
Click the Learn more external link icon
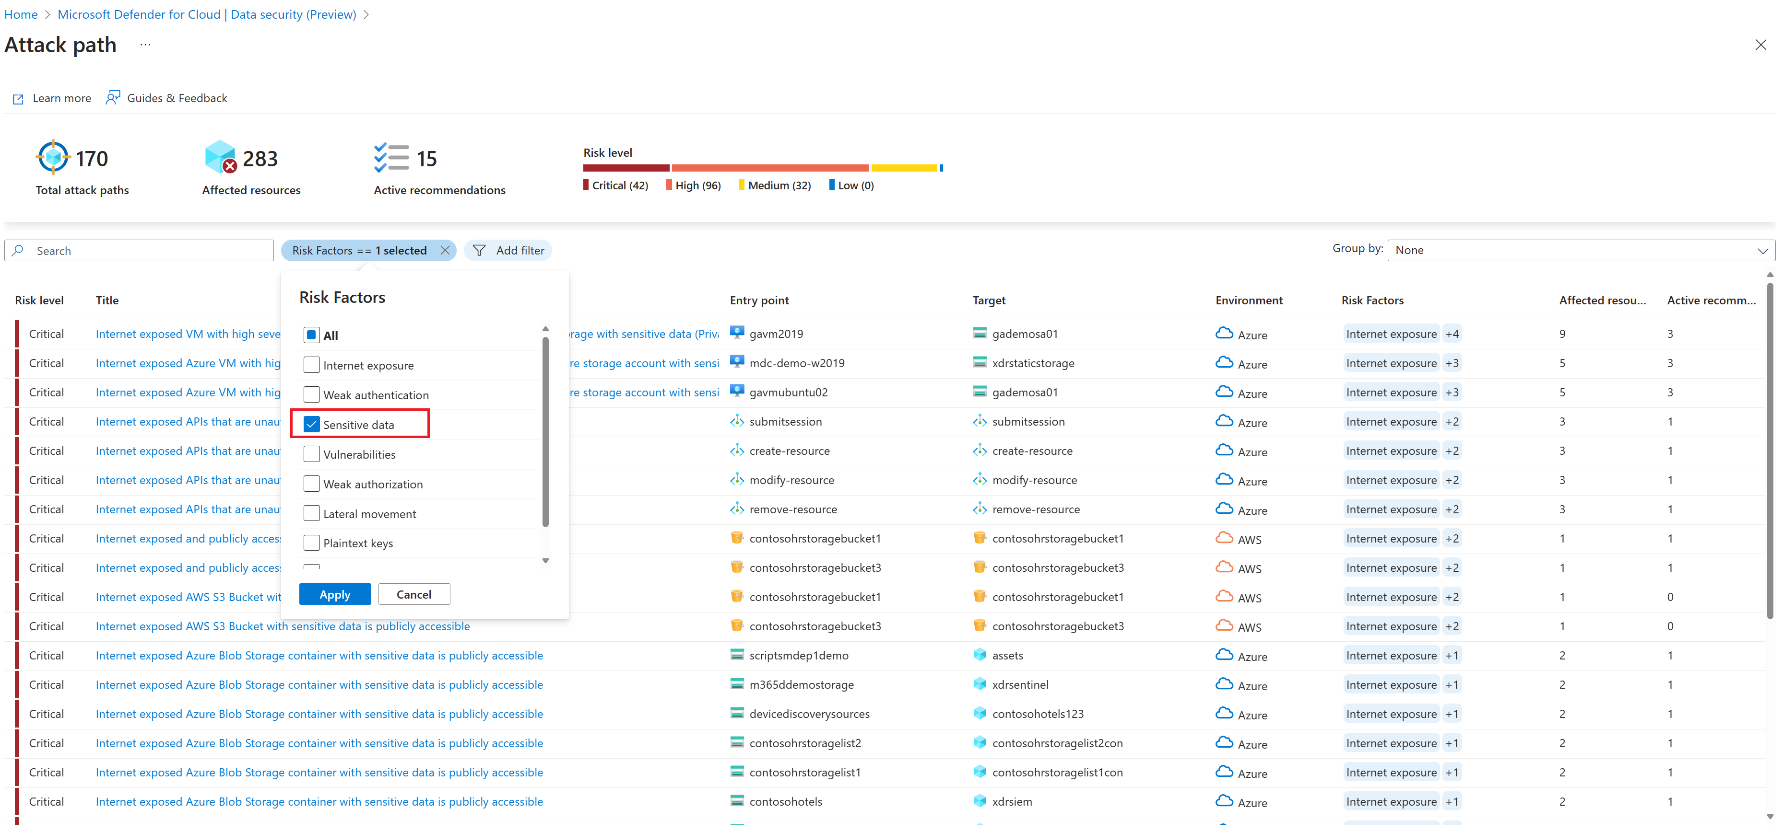click(19, 99)
